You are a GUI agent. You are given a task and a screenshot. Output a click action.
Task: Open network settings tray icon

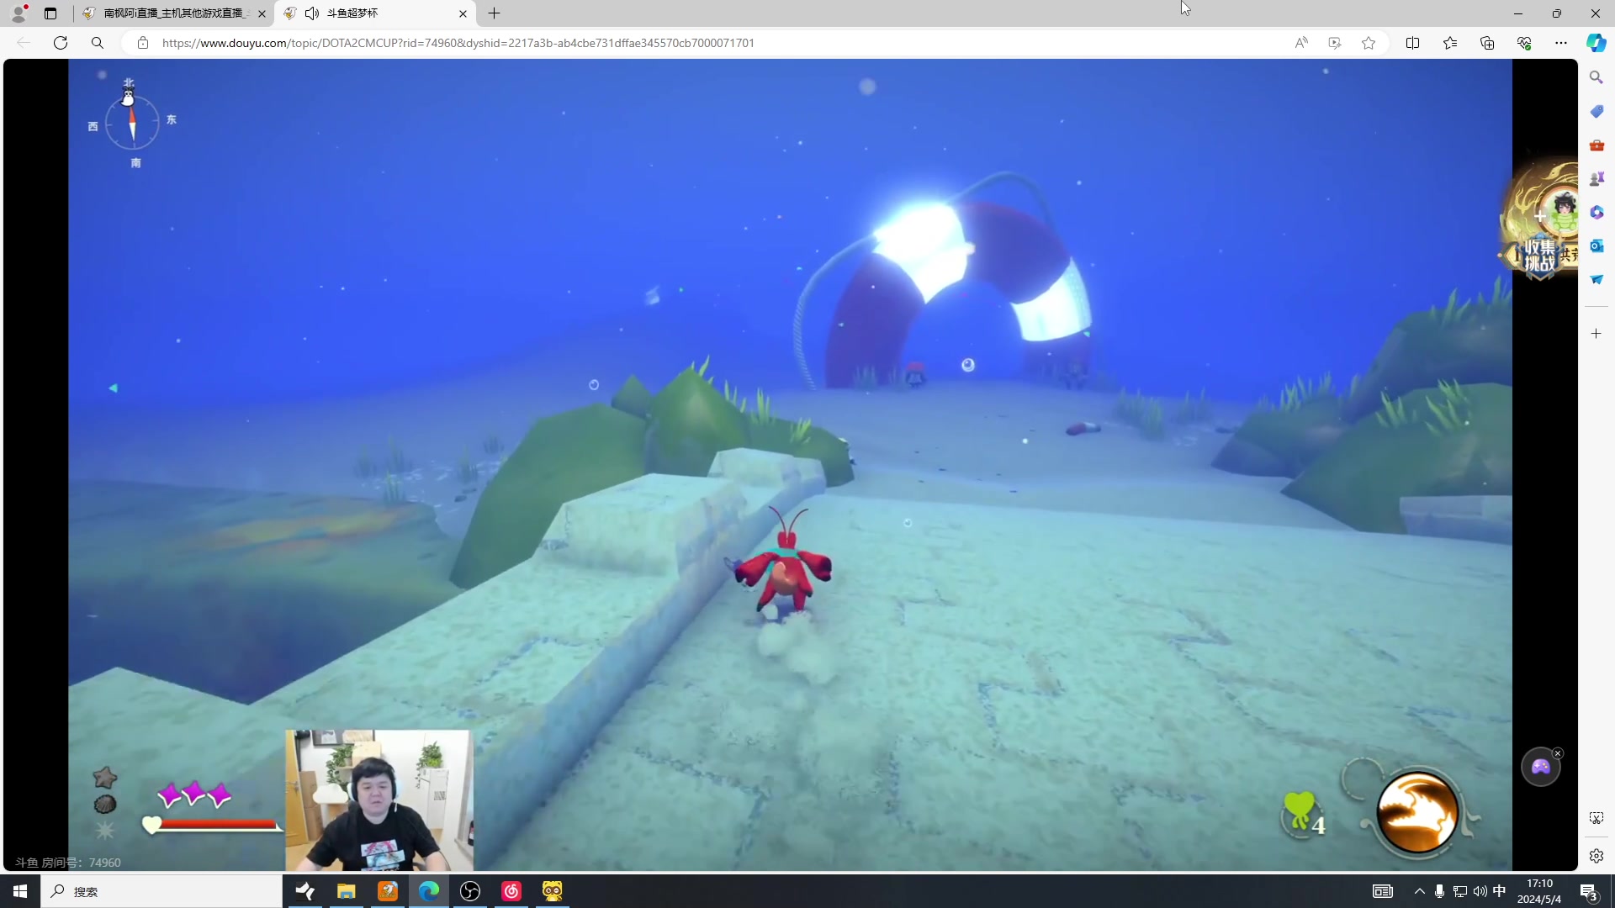coord(1460,891)
